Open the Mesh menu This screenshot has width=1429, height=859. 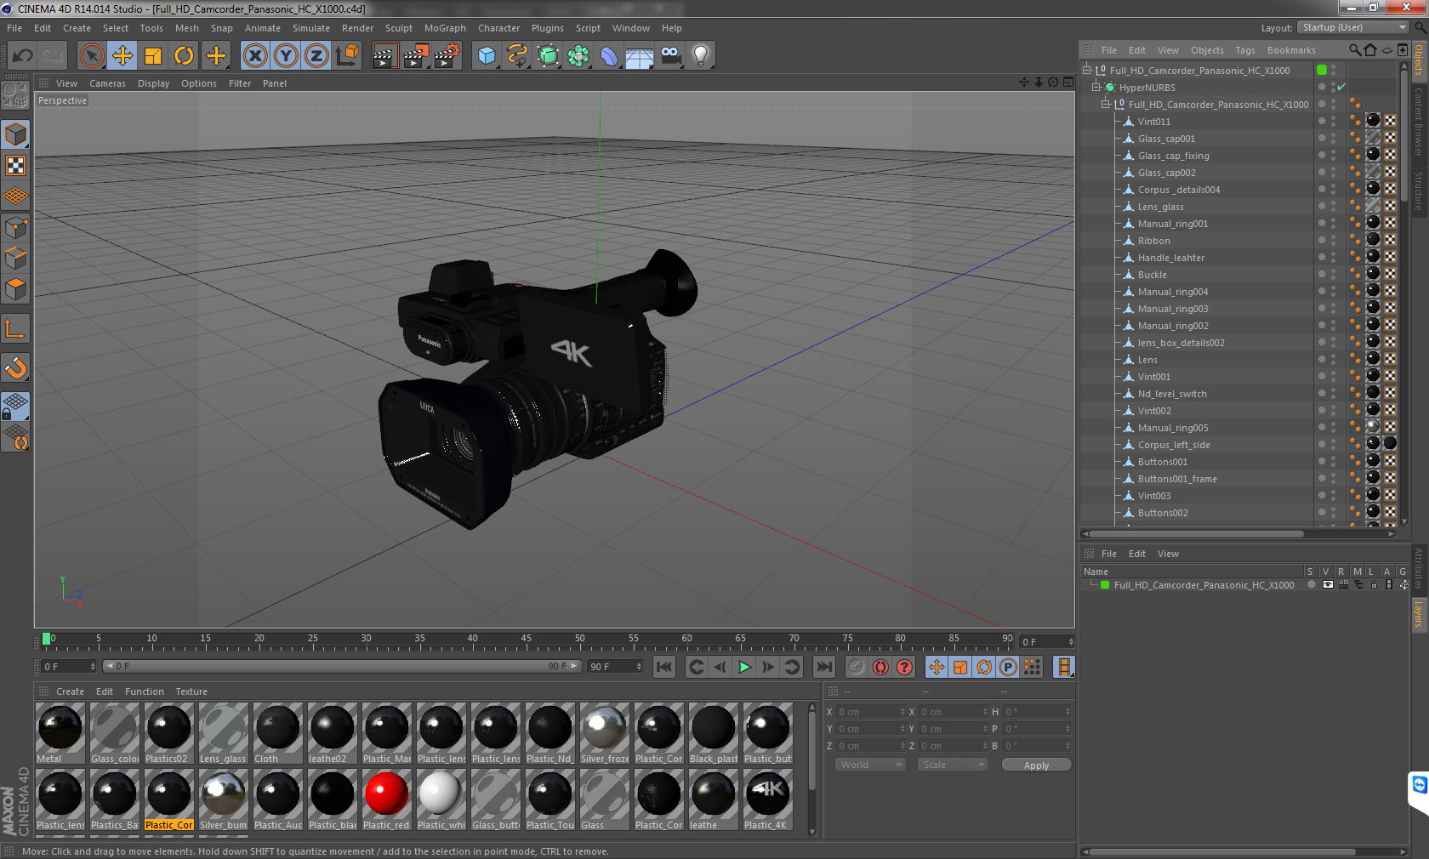tap(187, 28)
